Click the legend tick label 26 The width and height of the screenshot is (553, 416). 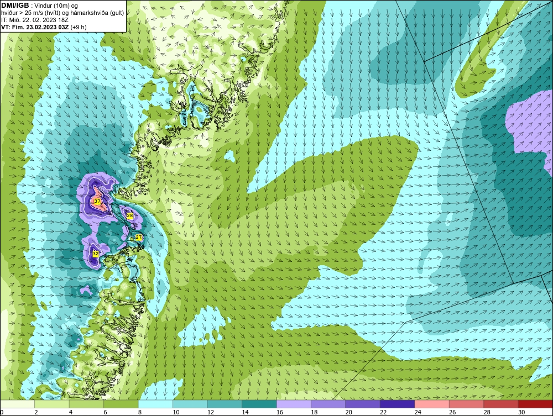point(452,412)
